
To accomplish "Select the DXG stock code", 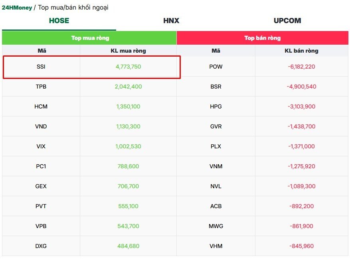I will (41, 246).
